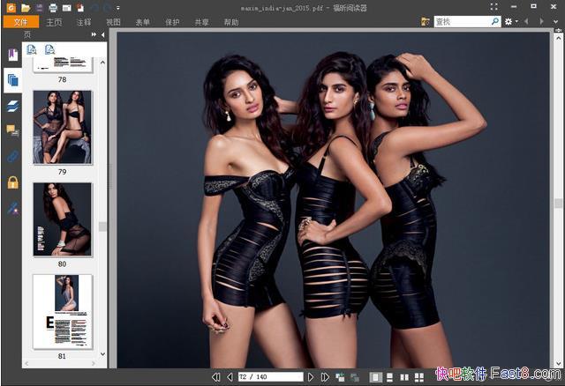Click the page number input field
Viewport: 565px width, 386px height.
pos(269,377)
